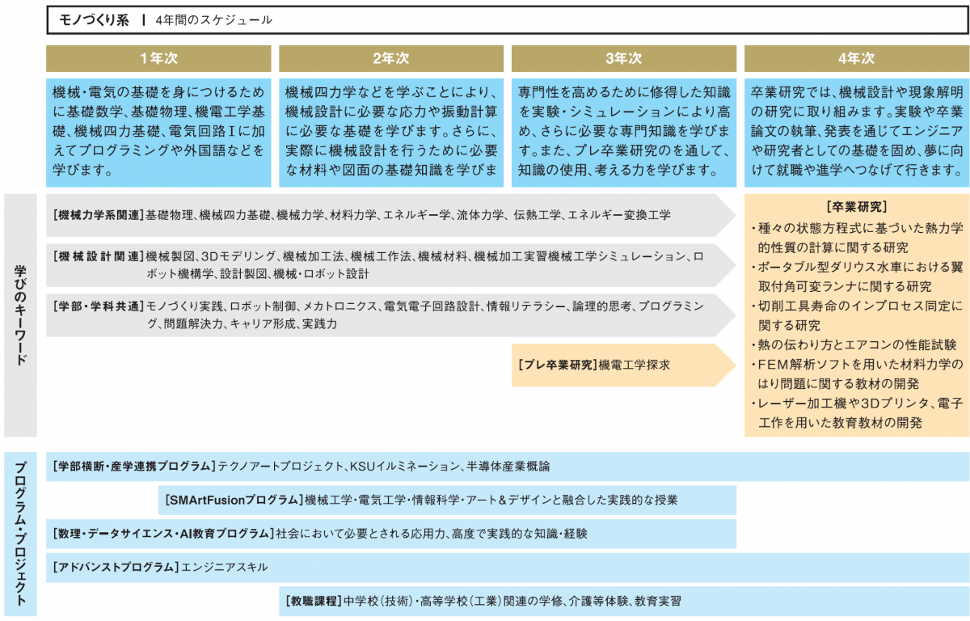
Task: Click the keyword '流体力学'
Action: (x=480, y=215)
